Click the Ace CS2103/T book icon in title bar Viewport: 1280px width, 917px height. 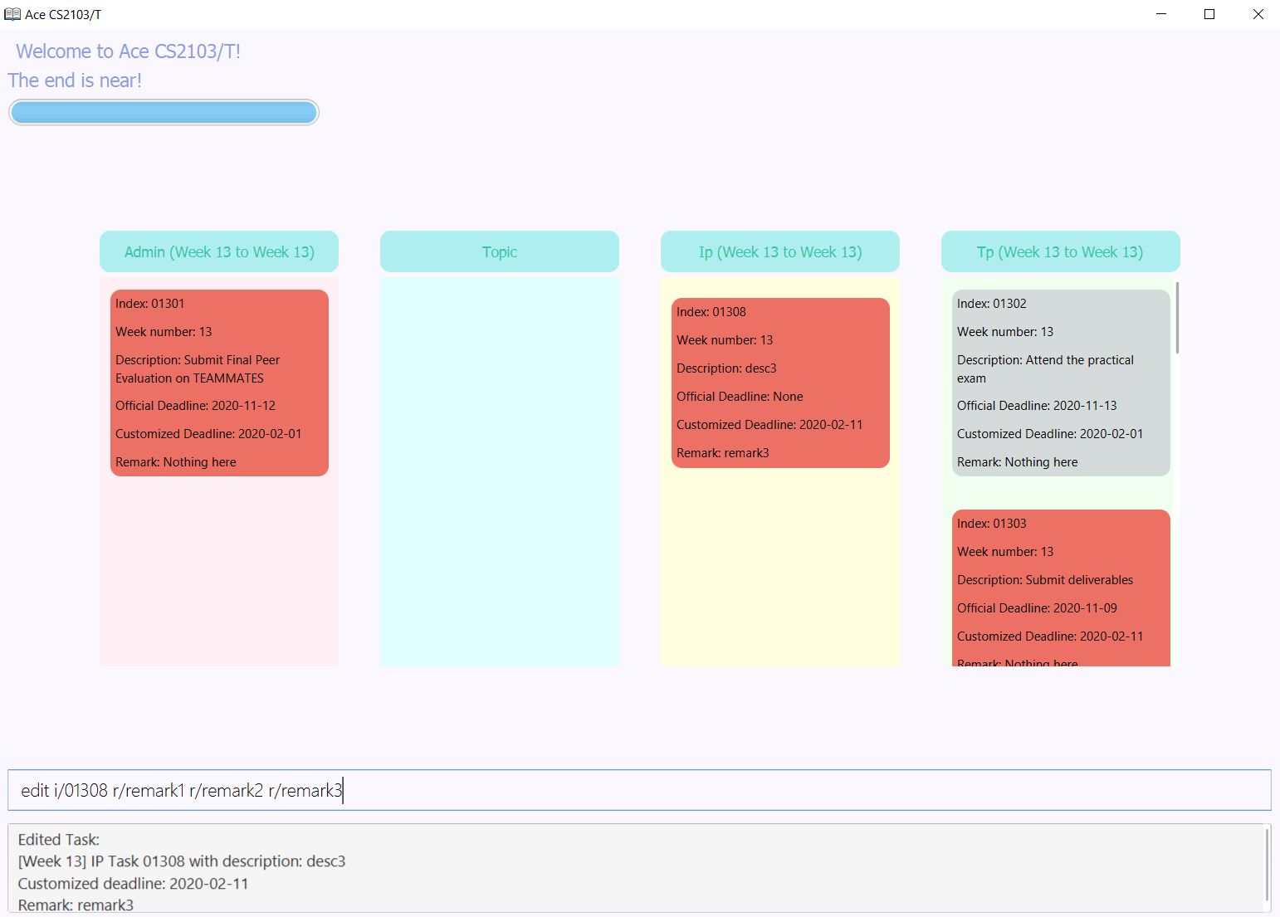[x=12, y=14]
